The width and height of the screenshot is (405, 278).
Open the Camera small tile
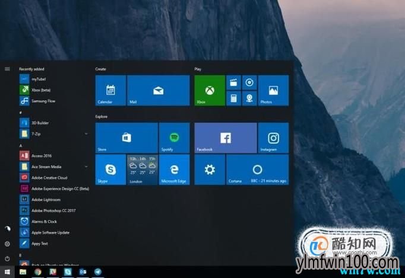(249, 98)
